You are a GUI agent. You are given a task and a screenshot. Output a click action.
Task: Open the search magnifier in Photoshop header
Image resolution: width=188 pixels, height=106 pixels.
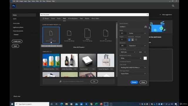173,6
